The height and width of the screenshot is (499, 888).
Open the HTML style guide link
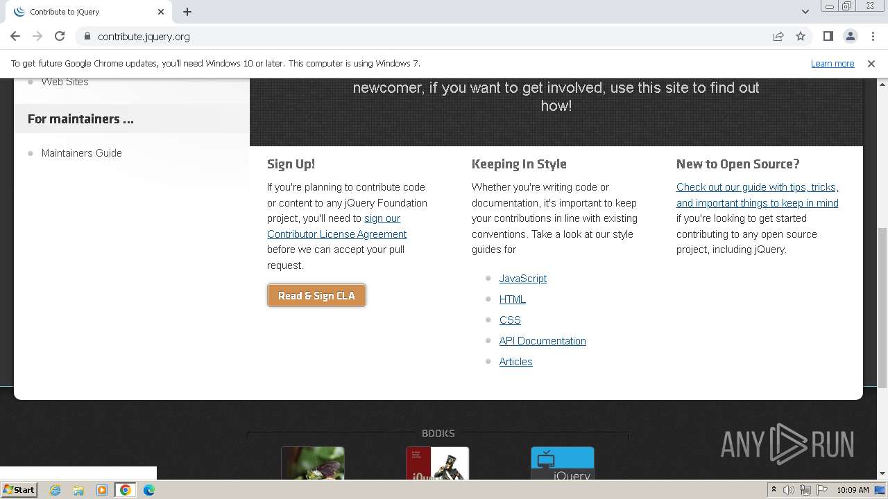coord(513,299)
